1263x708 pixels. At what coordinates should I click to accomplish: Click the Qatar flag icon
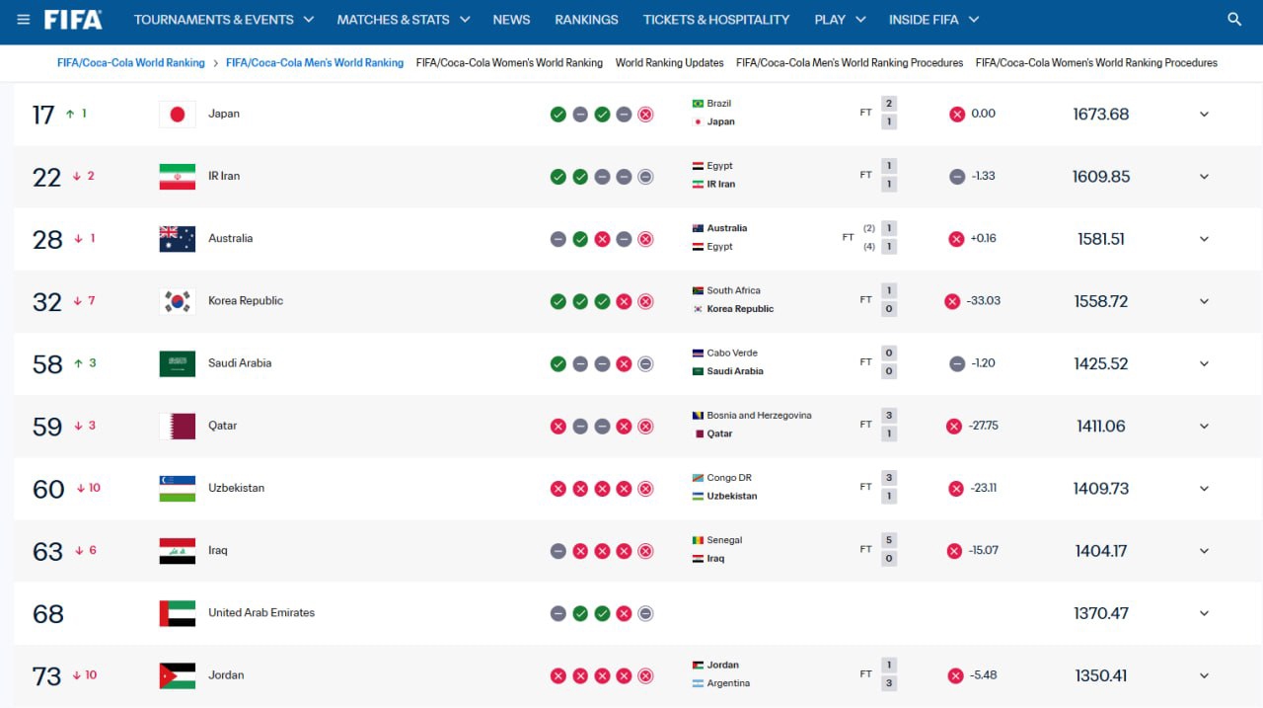[178, 426]
